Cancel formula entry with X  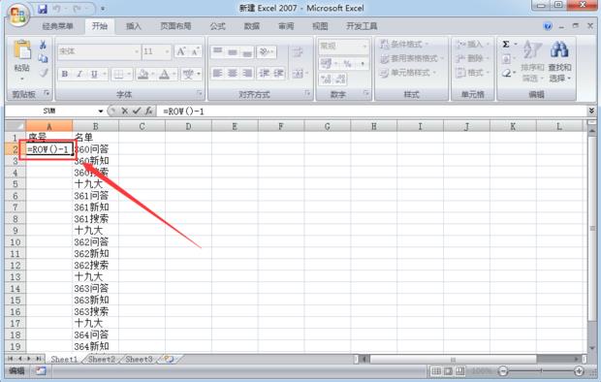(125, 111)
